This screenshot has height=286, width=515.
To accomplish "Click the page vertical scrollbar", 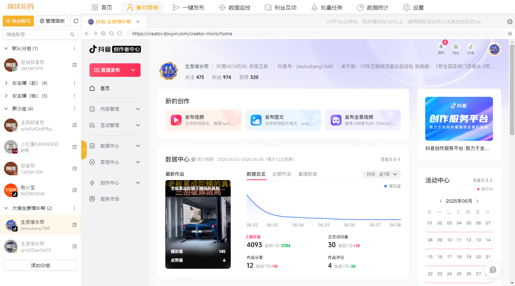I will tap(512, 90).
